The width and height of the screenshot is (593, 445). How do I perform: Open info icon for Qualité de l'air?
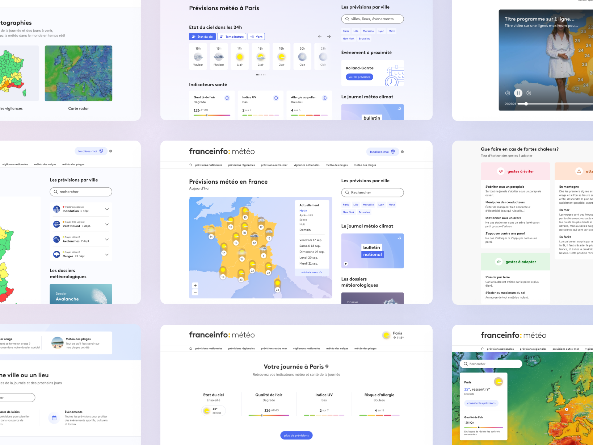(227, 98)
